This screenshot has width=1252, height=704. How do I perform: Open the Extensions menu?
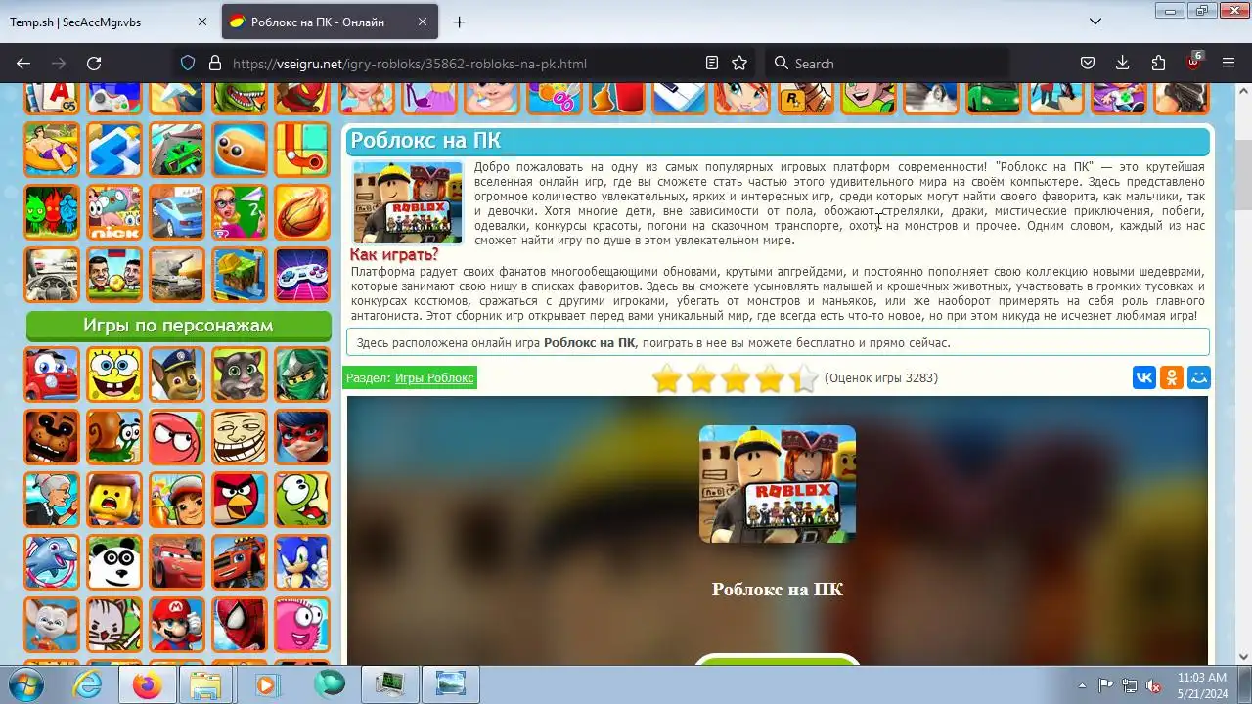point(1158,63)
